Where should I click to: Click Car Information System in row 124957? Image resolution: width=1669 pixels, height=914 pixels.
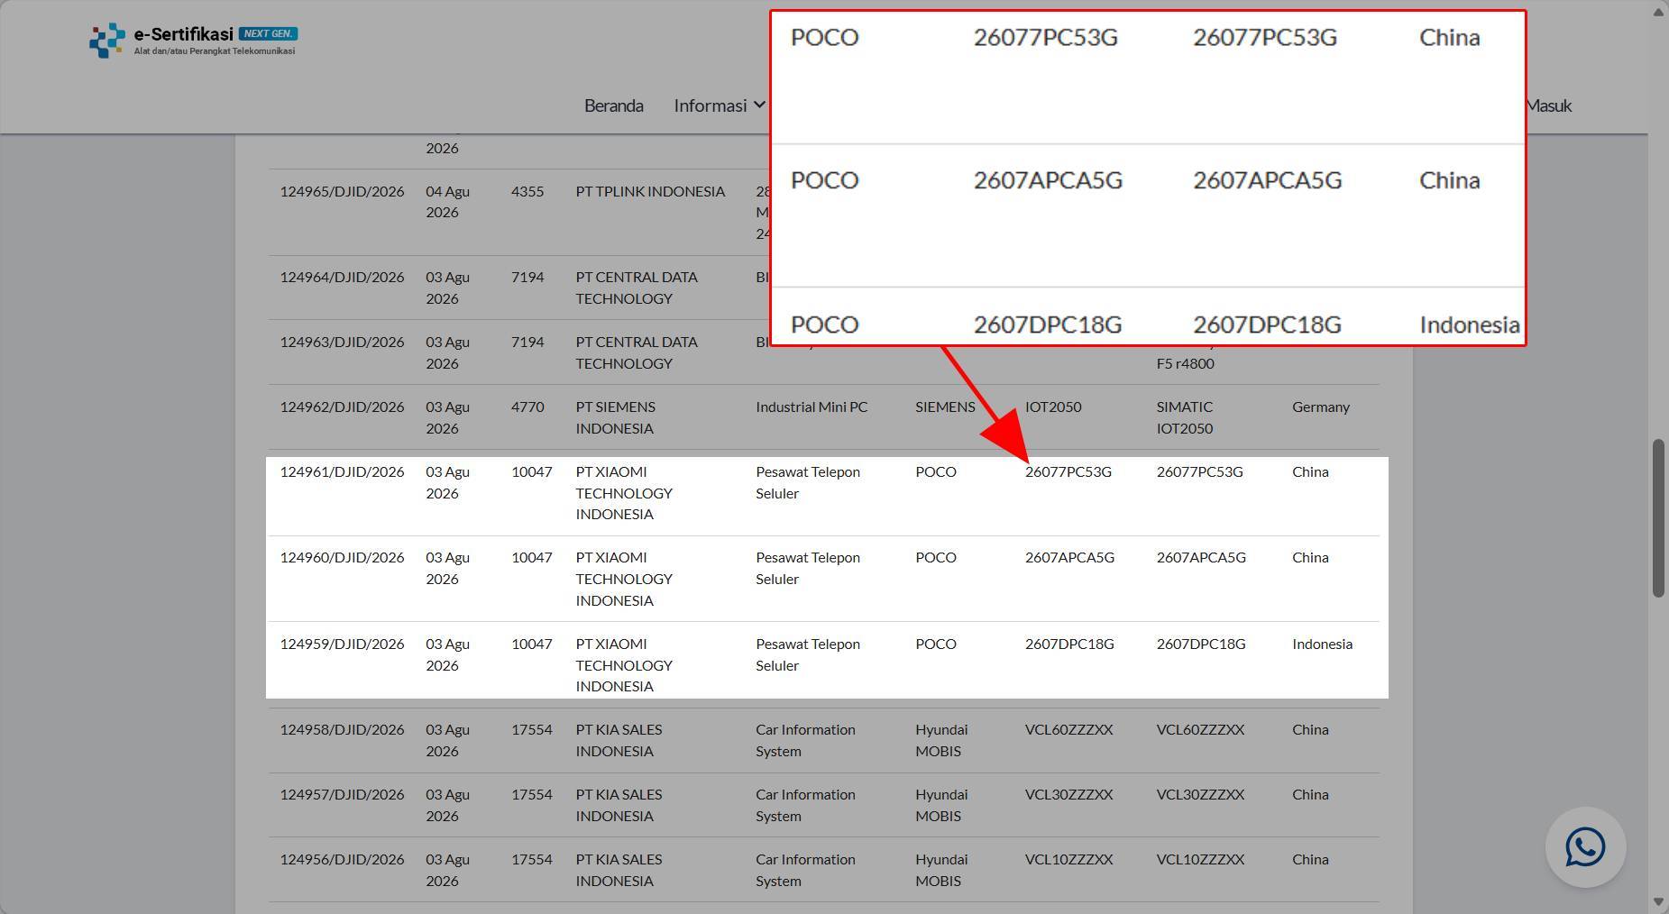[x=805, y=805]
